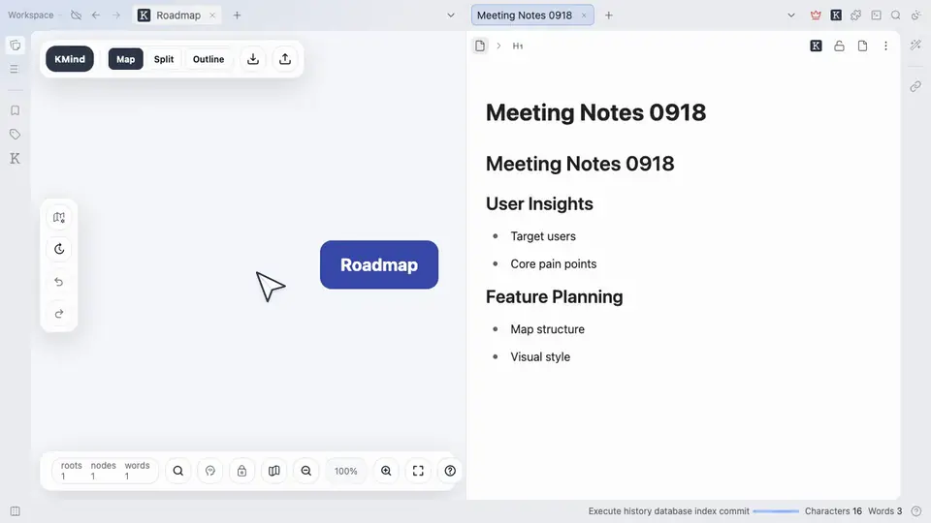Expand the left pane tab list chevron

(x=451, y=15)
